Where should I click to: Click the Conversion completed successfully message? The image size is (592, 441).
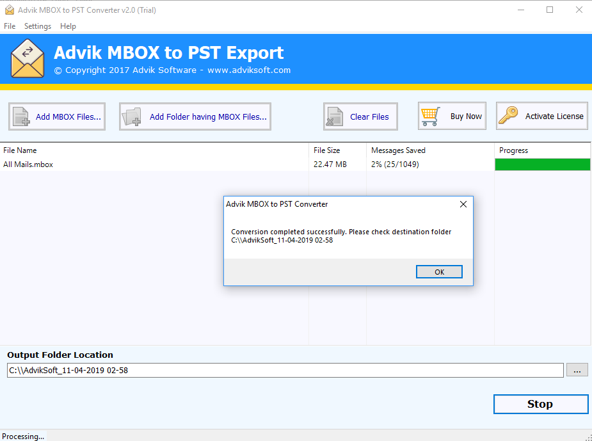341,236
